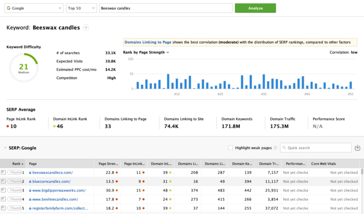Sort the table by the Rank column header

click(x=18, y=163)
